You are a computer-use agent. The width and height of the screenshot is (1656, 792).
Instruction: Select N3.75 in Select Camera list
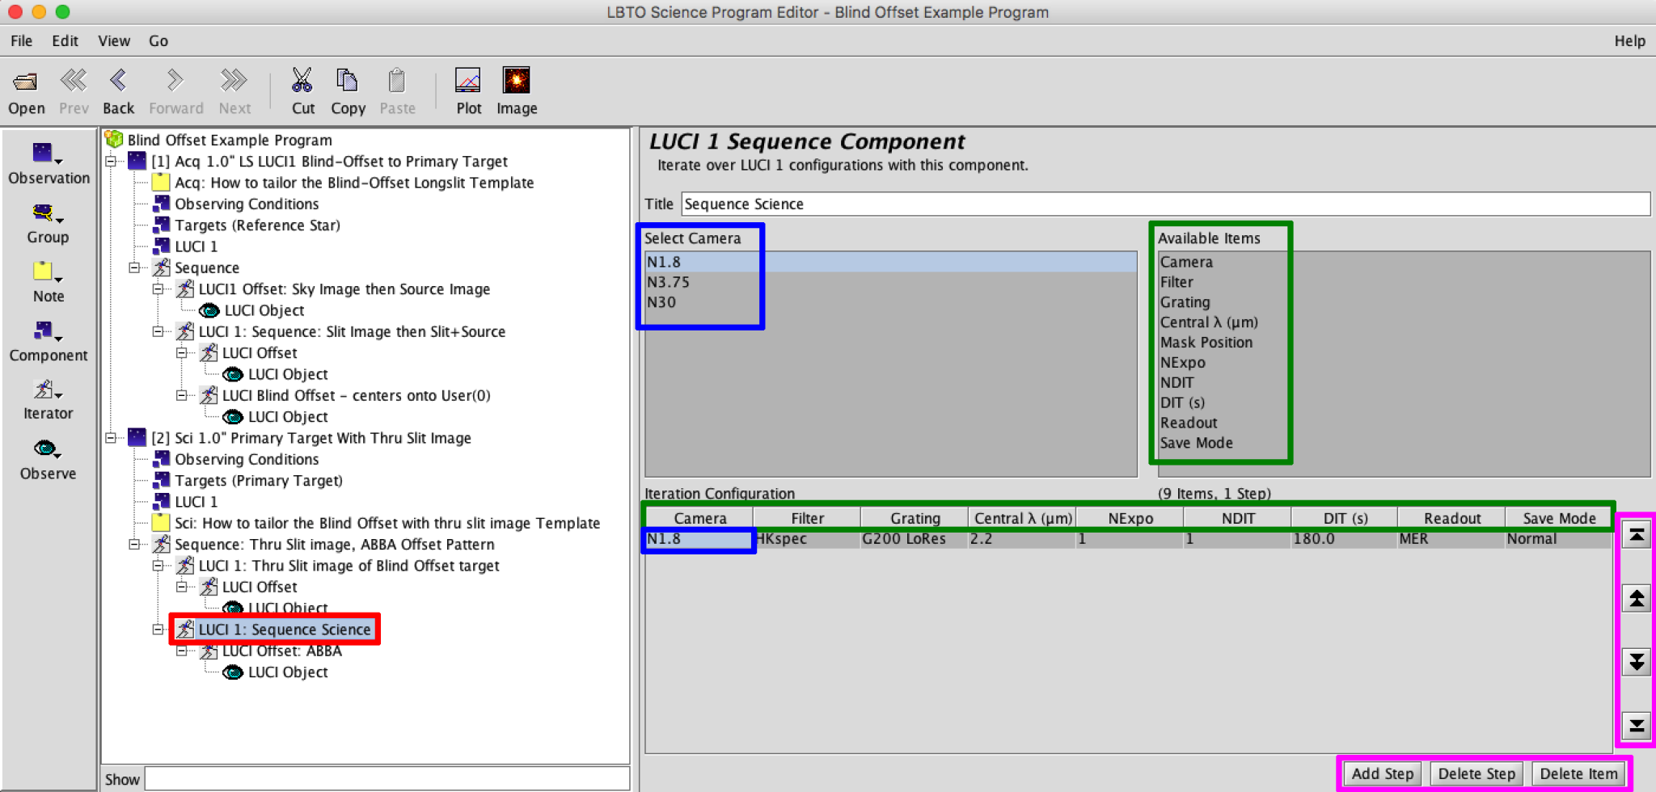[890, 282]
